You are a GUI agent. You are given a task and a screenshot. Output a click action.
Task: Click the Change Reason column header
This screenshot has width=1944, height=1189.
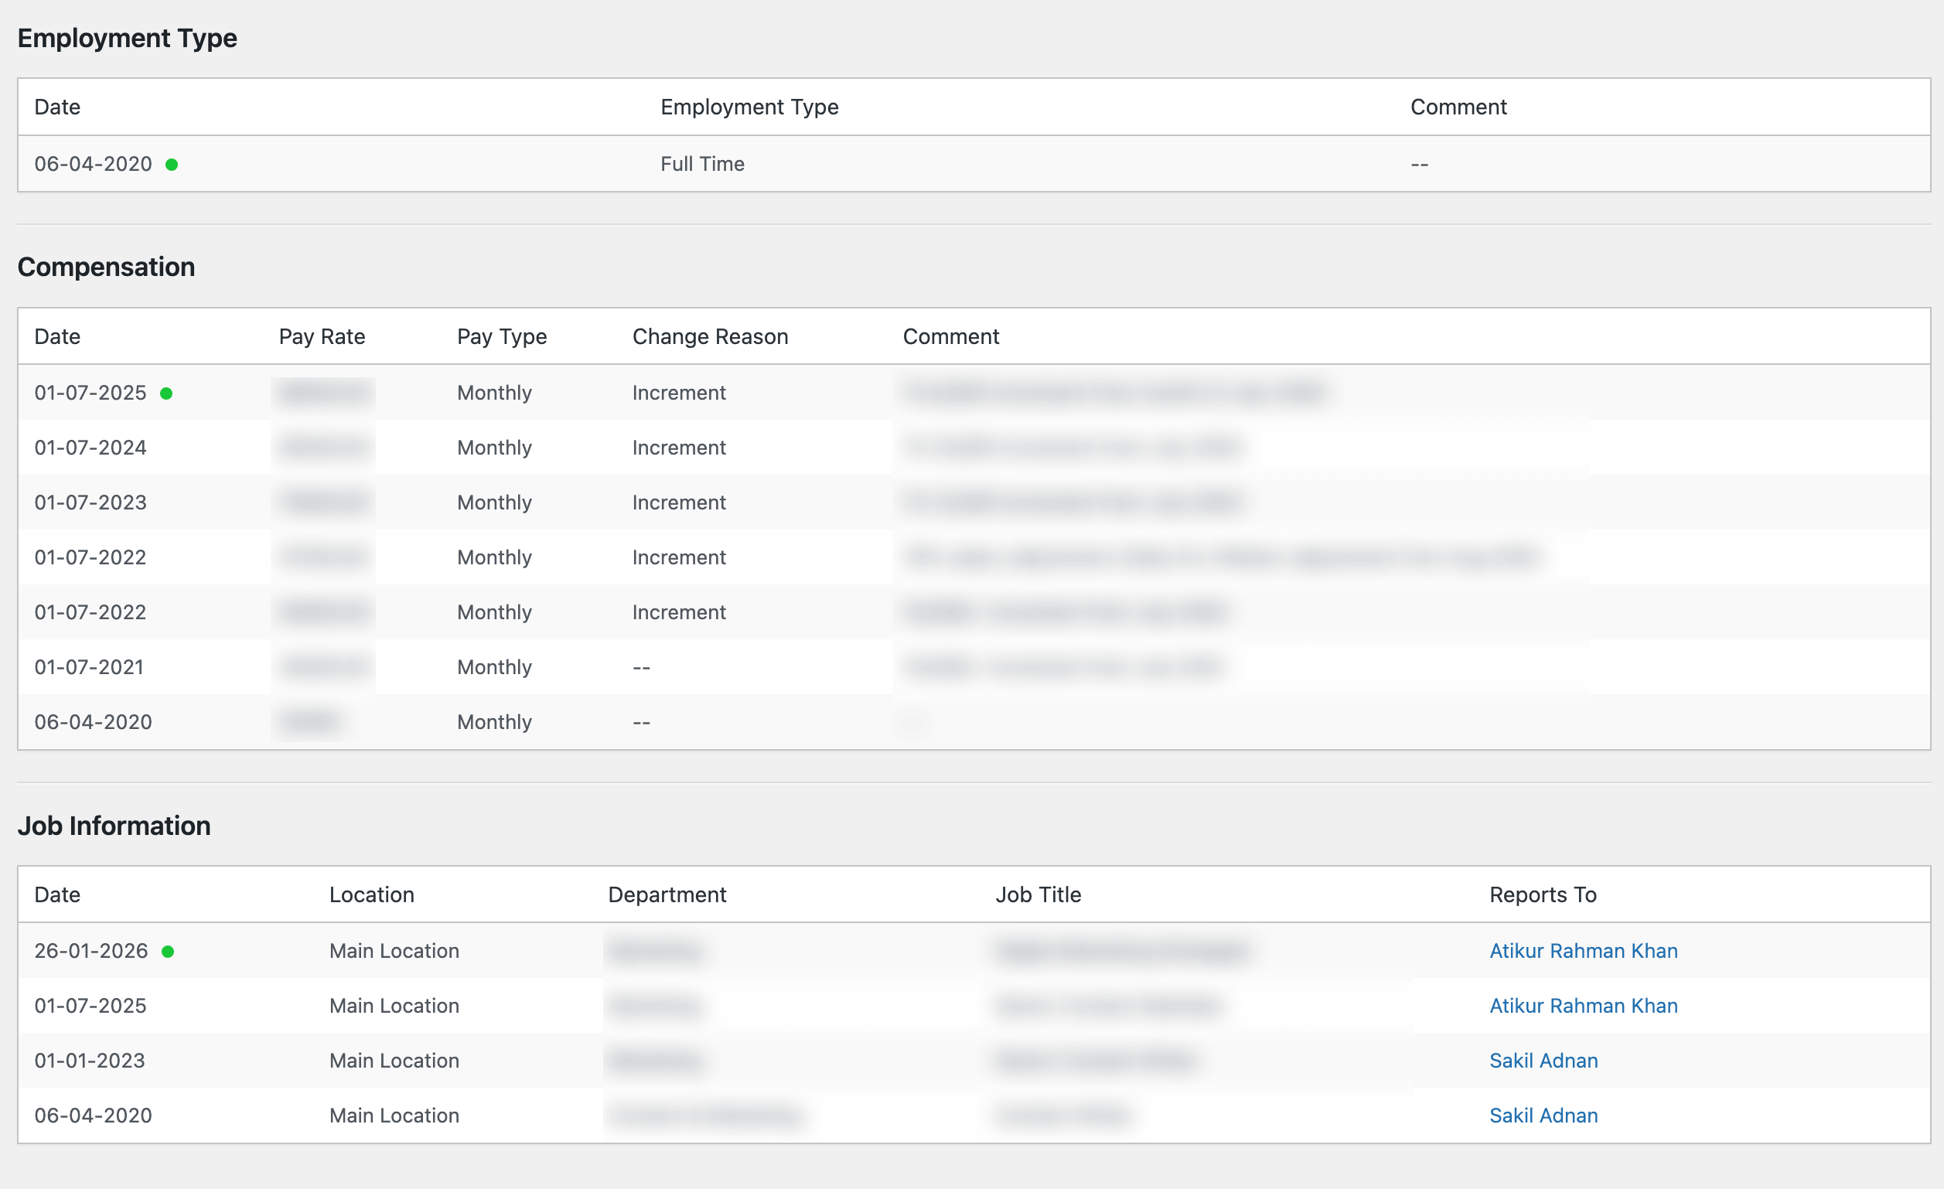[709, 337]
